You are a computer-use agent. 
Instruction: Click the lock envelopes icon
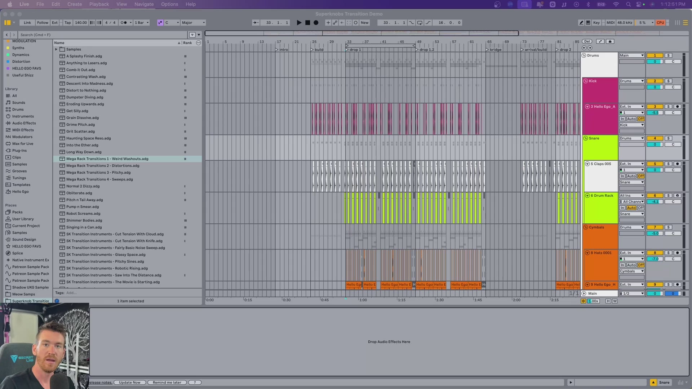pyautogui.click(x=610, y=41)
